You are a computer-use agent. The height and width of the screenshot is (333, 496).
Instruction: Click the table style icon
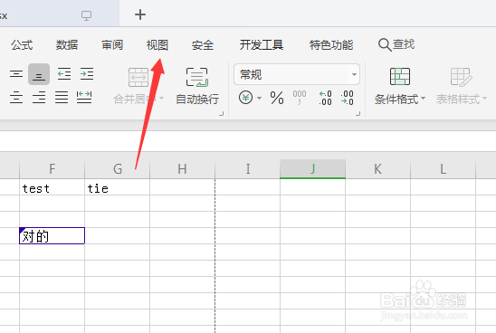[x=461, y=77]
